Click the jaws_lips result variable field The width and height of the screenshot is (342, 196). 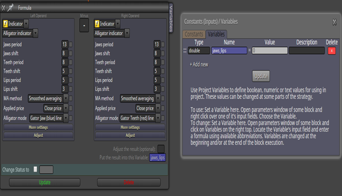(x=157, y=158)
